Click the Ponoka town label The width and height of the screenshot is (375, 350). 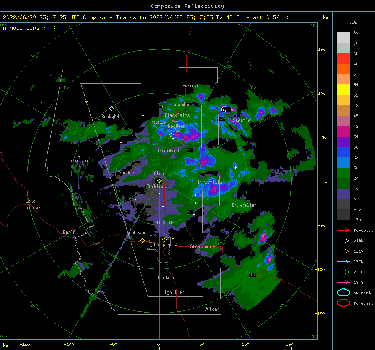190,86
